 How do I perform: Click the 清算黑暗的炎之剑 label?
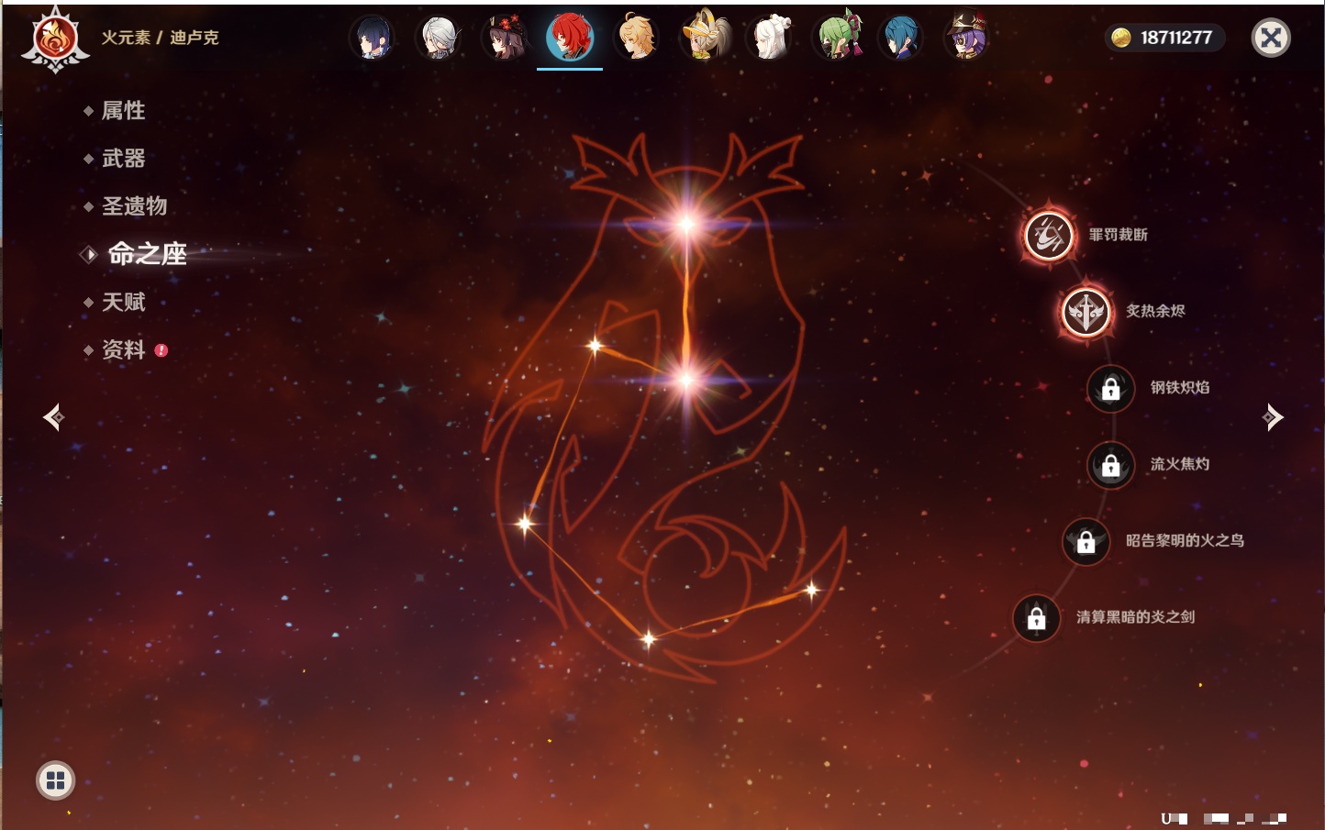pos(1135,616)
